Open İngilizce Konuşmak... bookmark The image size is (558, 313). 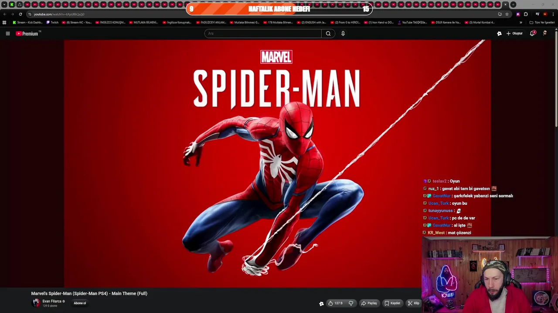pos(177,23)
